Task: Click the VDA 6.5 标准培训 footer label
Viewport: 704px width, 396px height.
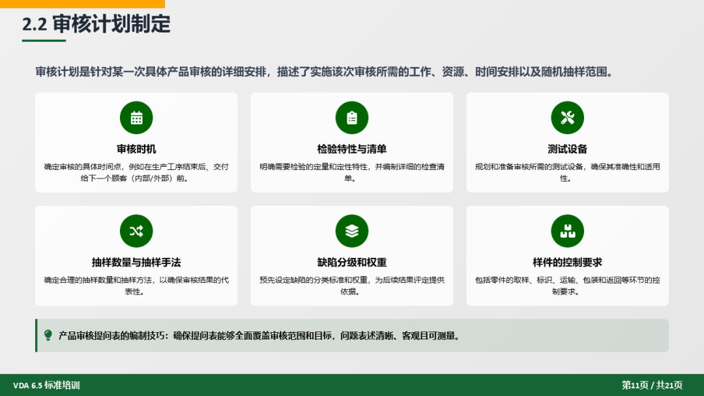Action: pos(46,386)
